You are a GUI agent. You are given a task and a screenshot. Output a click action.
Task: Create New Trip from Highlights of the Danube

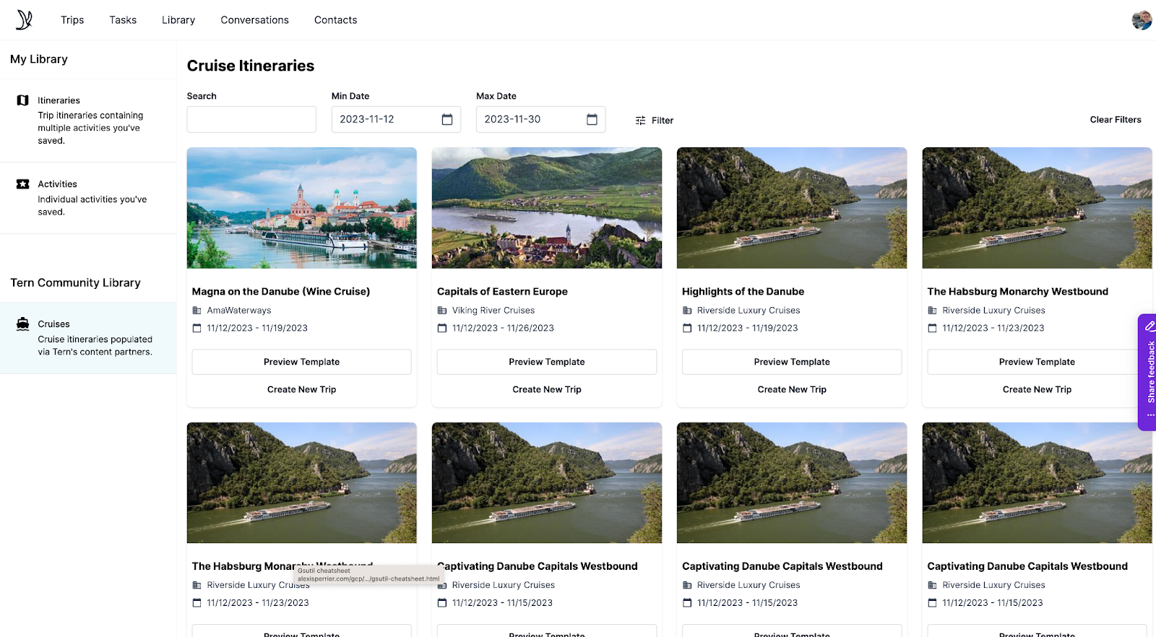792,389
